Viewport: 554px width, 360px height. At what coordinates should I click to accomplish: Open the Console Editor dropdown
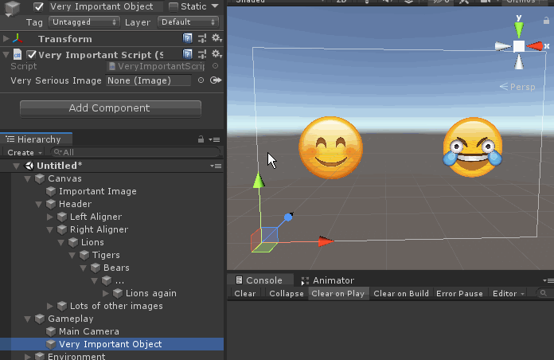point(508,294)
